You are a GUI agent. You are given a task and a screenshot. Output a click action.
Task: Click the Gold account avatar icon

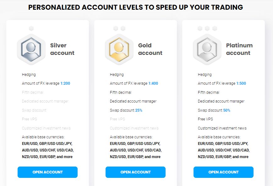119,49
